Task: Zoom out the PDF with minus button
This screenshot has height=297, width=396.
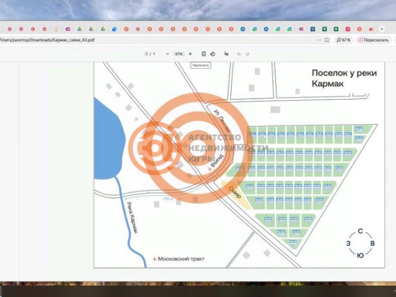Action: (167, 54)
